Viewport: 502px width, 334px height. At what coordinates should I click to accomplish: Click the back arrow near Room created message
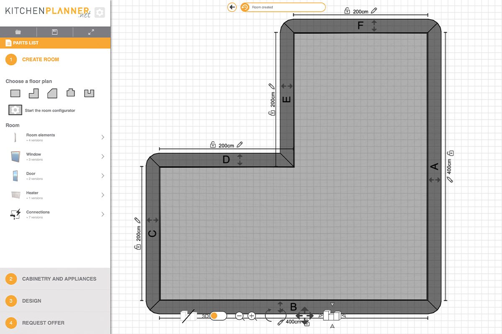click(231, 7)
